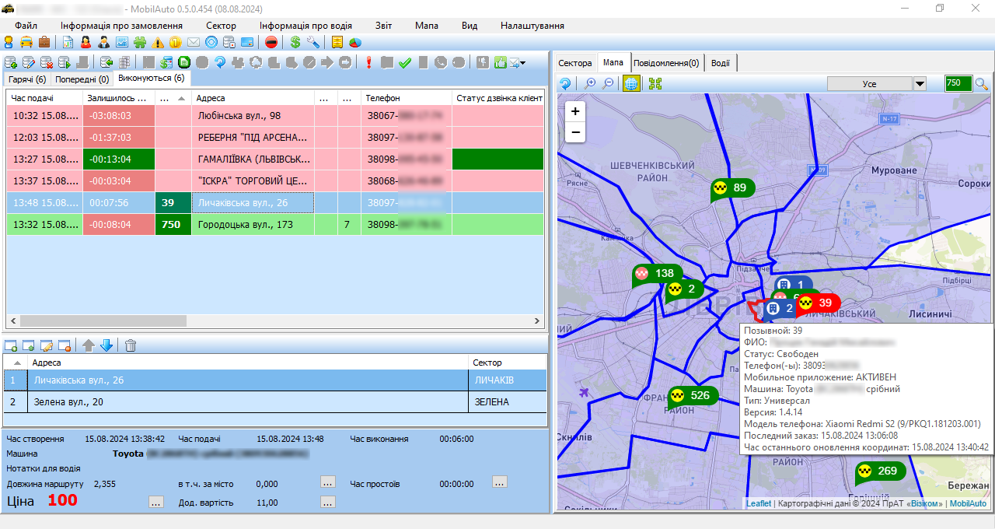Open the 'Звіт' menu
The image size is (995, 529).
point(383,26)
